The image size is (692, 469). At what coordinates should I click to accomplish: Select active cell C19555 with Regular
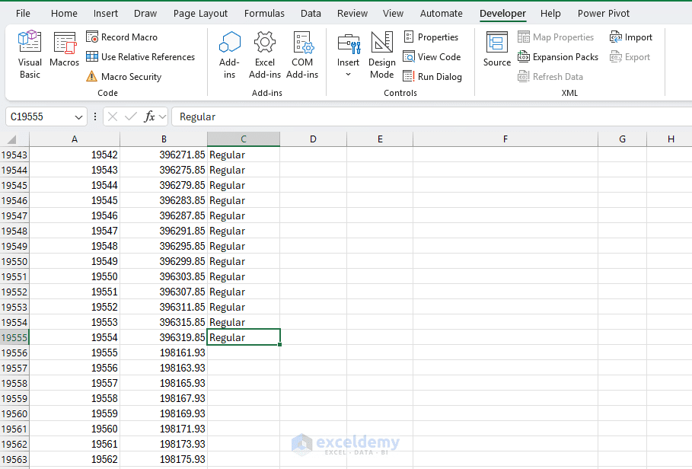[x=244, y=337]
